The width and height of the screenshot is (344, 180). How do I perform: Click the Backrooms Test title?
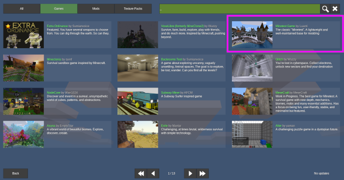coord(172,60)
